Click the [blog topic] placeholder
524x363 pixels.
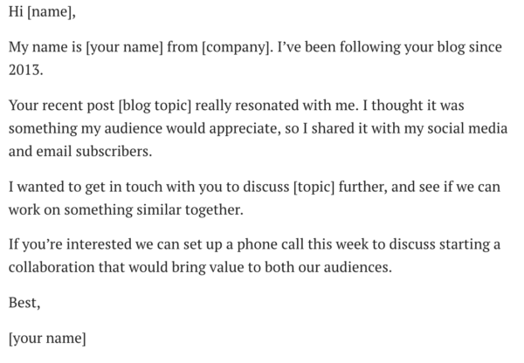point(155,106)
